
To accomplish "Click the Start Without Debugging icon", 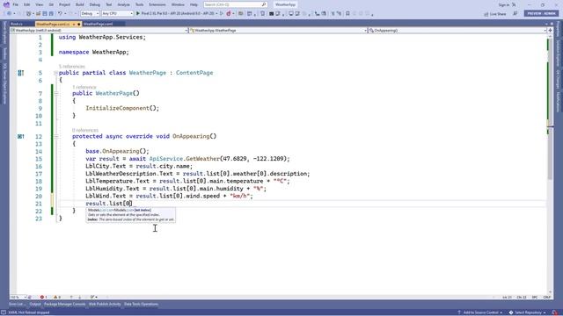I will pos(222,14).
